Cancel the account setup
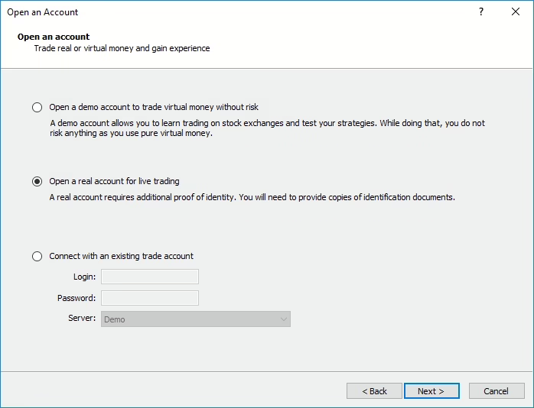 tap(496, 391)
